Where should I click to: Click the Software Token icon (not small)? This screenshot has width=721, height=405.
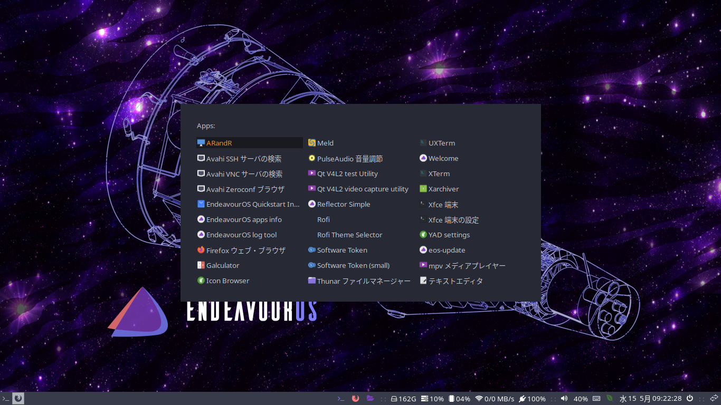point(312,250)
